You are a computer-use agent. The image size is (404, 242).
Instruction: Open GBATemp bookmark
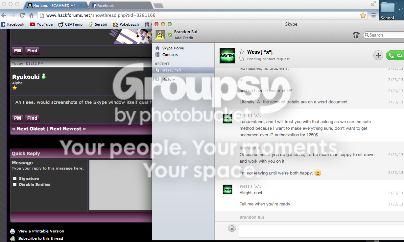click(70, 24)
